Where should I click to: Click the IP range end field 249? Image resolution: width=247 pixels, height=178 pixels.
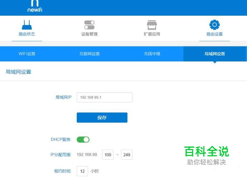point(127,155)
